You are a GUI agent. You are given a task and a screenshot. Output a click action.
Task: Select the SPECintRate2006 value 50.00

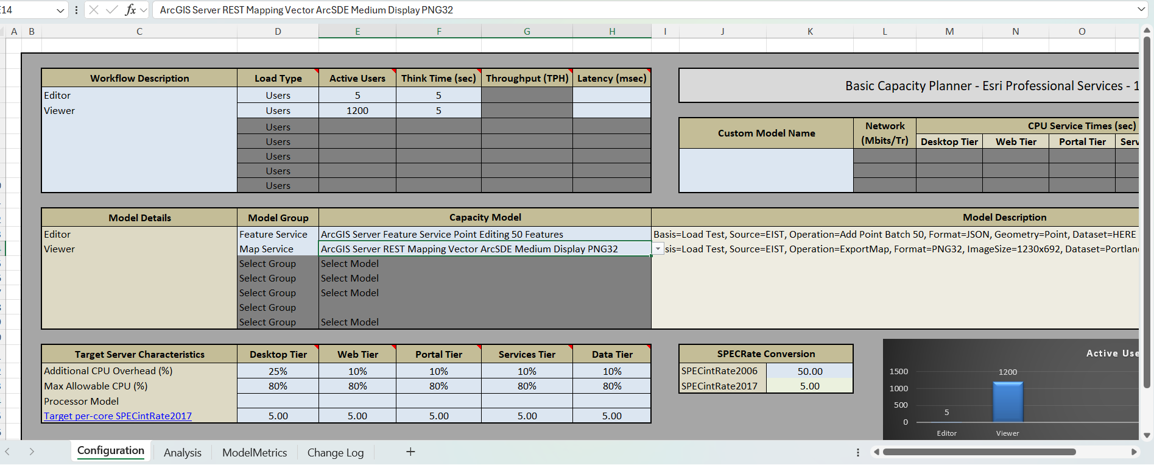coord(810,371)
